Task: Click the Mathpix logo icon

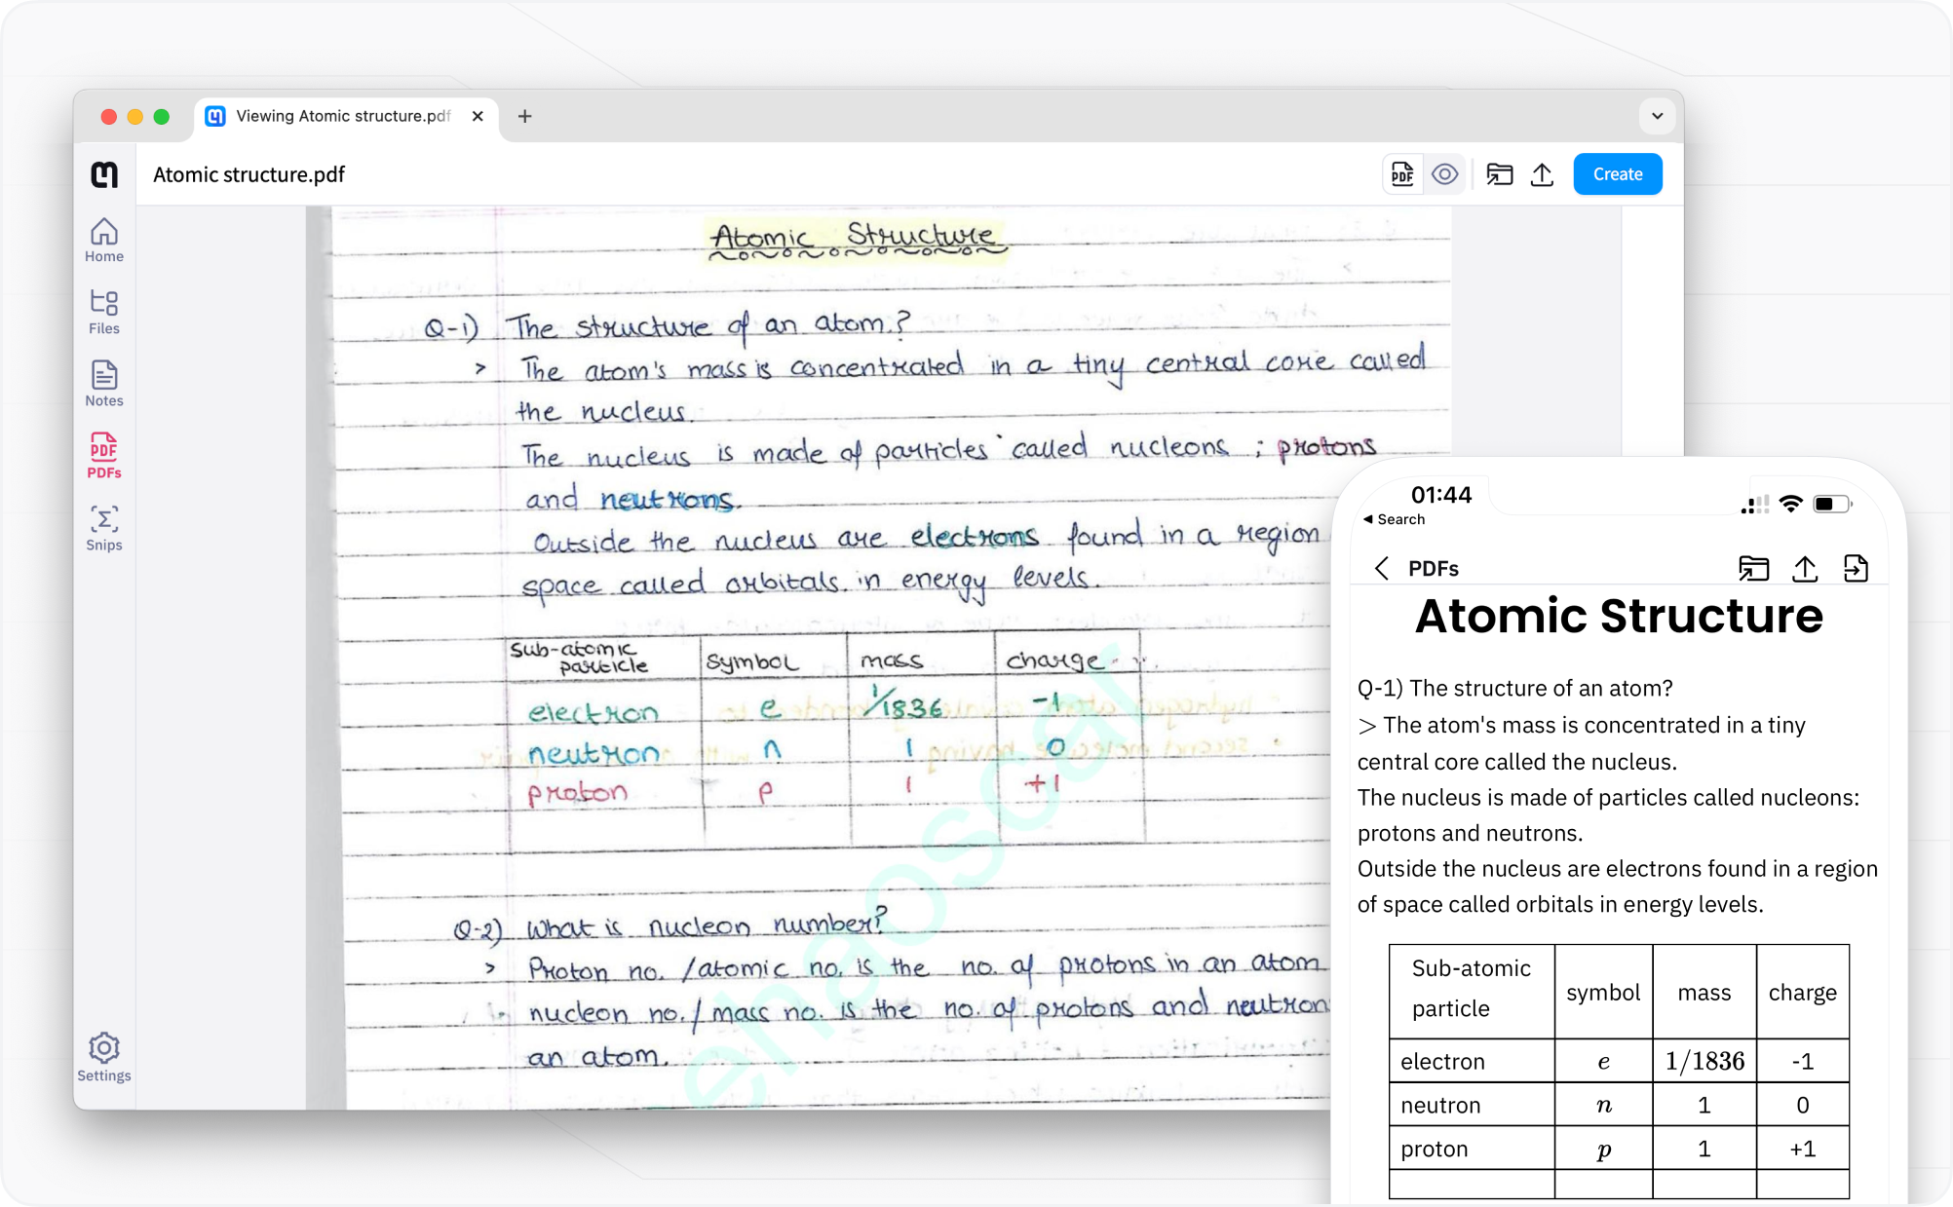Action: [x=104, y=174]
